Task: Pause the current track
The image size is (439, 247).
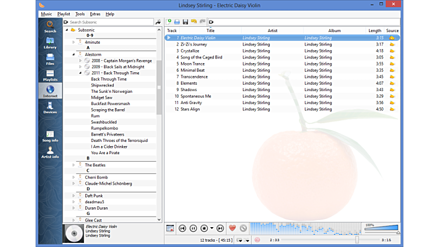Action: tap(193, 228)
